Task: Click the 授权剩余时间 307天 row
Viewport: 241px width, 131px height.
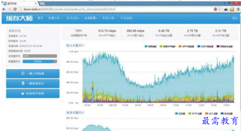Action: coord(19,51)
